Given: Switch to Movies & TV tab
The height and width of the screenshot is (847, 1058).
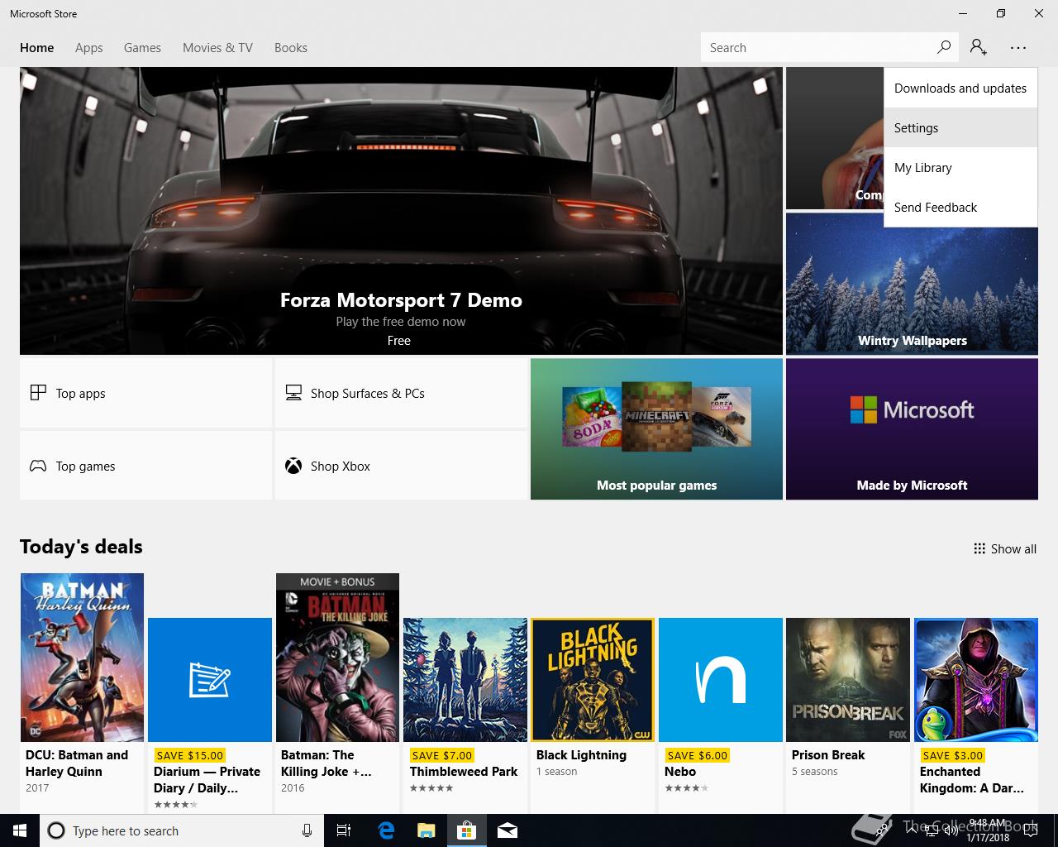Looking at the screenshot, I should 217,48.
